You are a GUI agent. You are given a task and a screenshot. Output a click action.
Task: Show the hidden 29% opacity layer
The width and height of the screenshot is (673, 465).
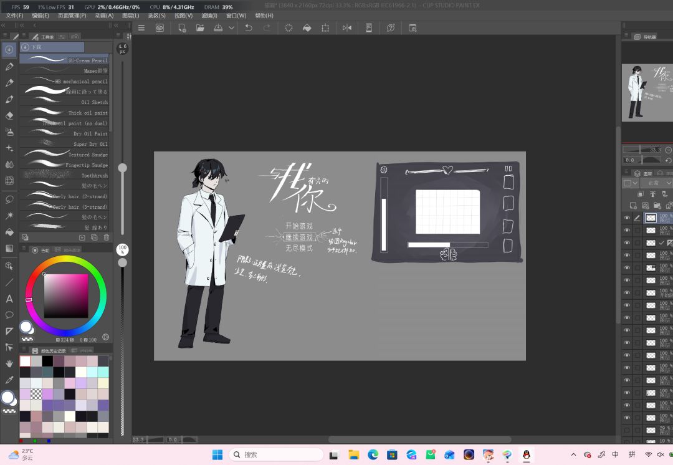coord(627,430)
